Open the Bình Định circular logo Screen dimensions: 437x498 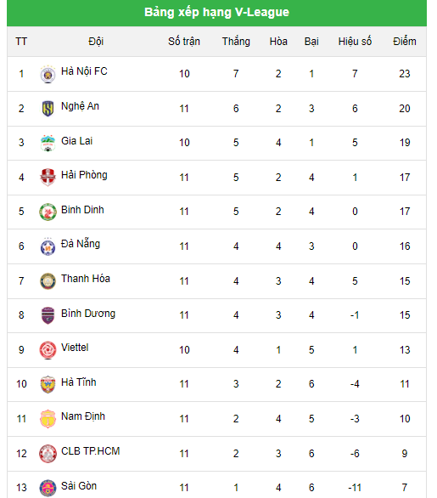[x=48, y=212]
